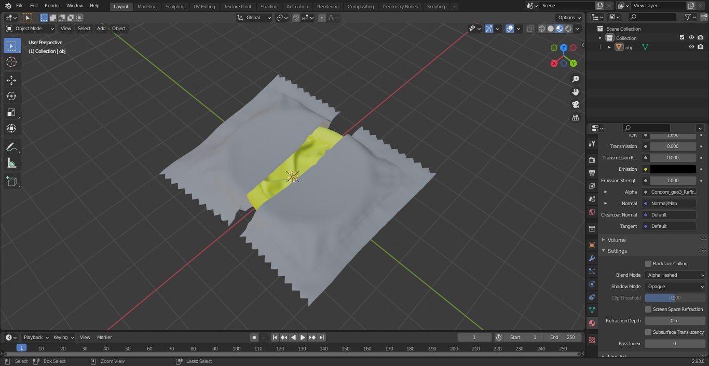The width and height of the screenshot is (709, 366).
Task: Open Blend Mode Alpha Hashed dropdown
Action: pyautogui.click(x=675, y=275)
